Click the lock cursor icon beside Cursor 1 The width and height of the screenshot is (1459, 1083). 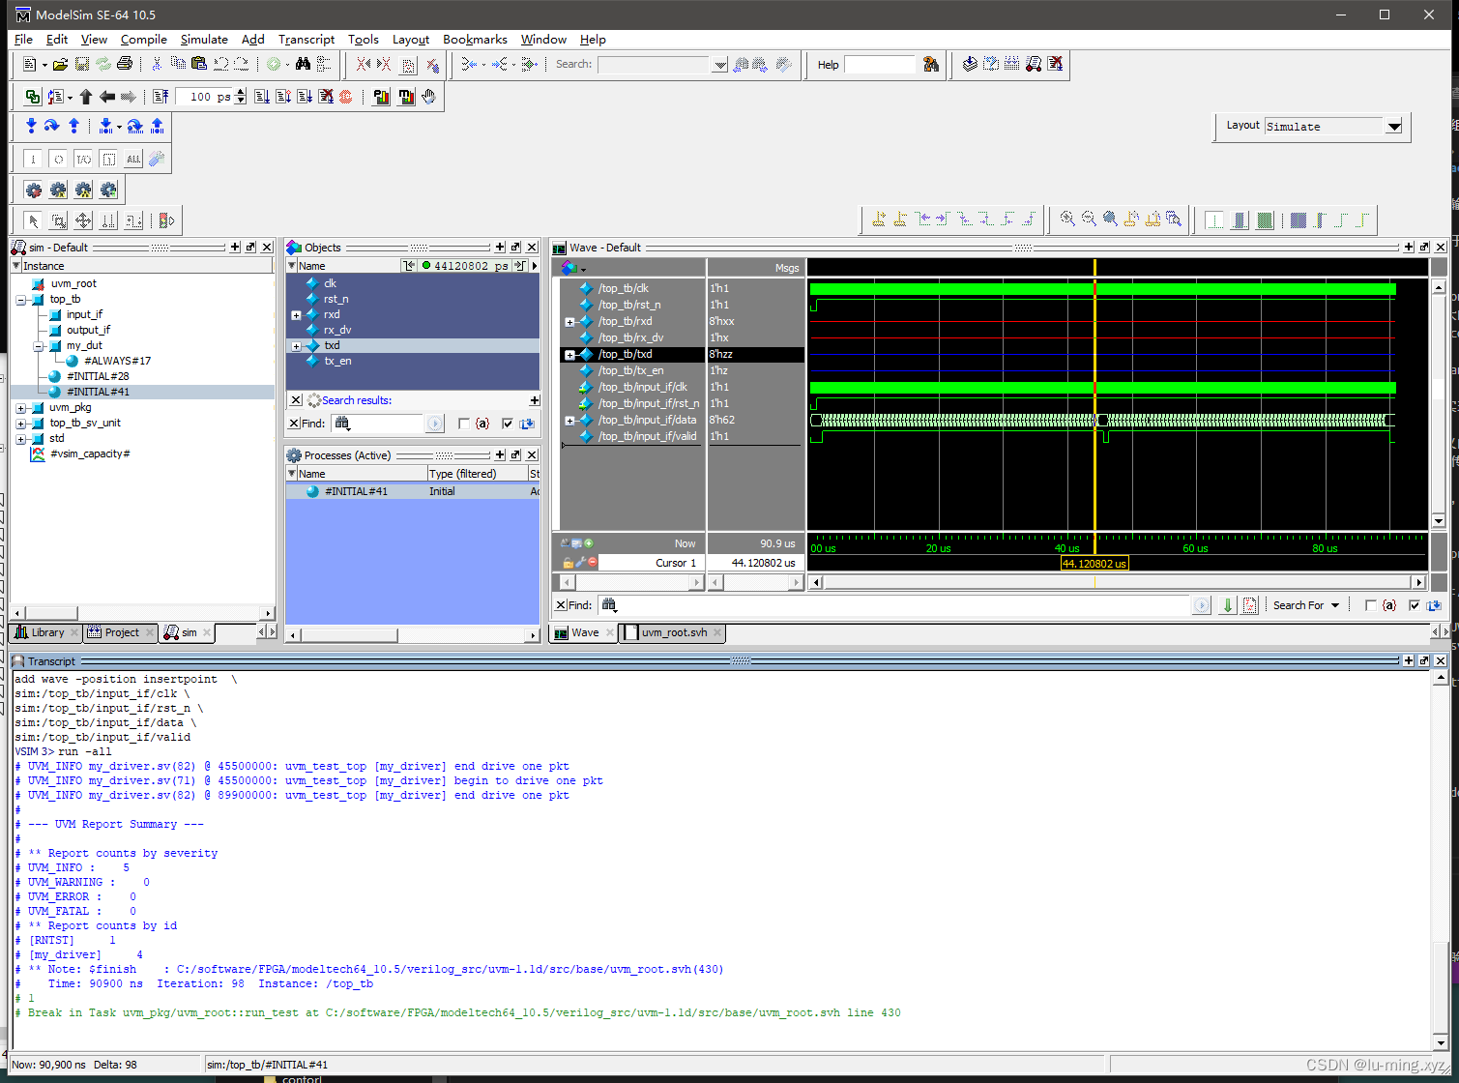[568, 562]
